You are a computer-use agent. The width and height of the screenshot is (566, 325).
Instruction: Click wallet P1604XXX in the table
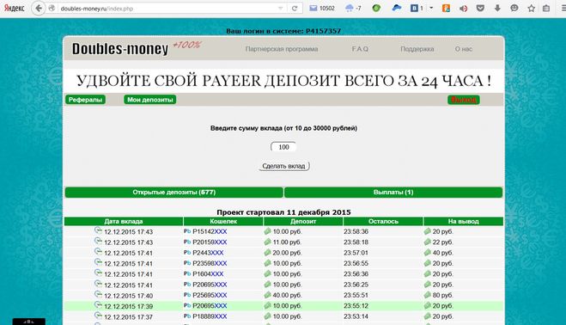(x=208, y=274)
